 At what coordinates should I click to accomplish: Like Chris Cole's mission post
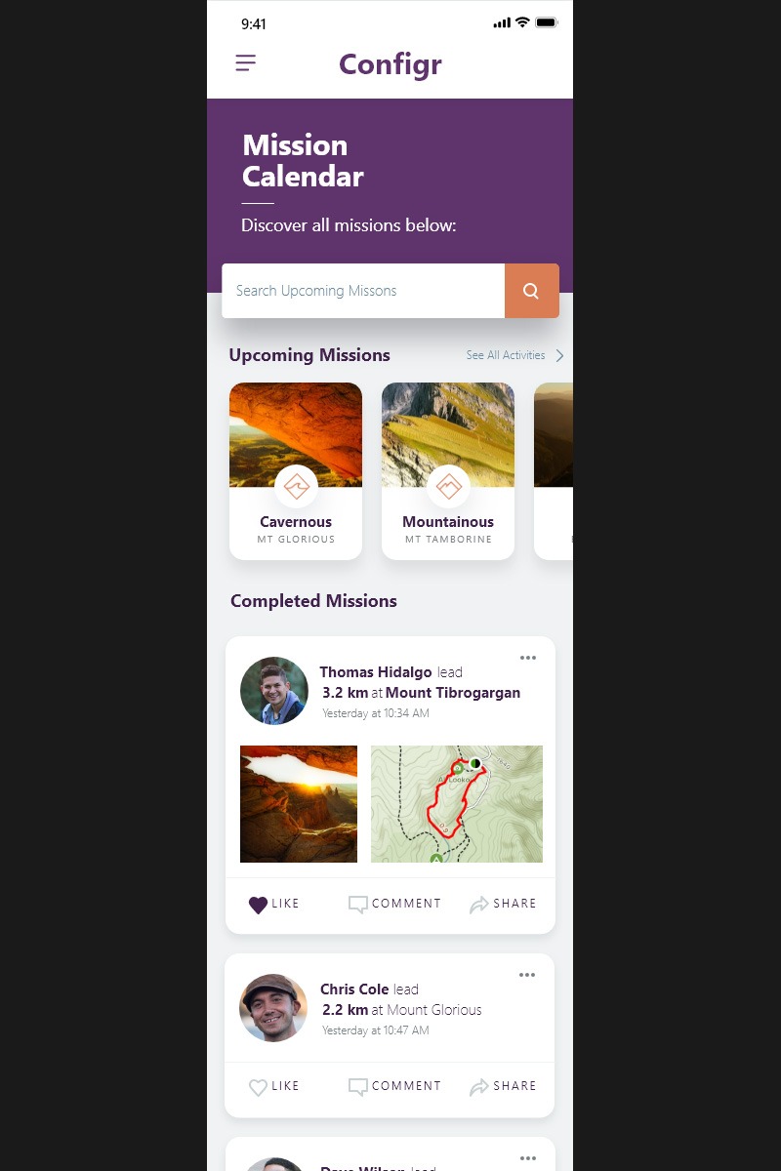tap(274, 1087)
